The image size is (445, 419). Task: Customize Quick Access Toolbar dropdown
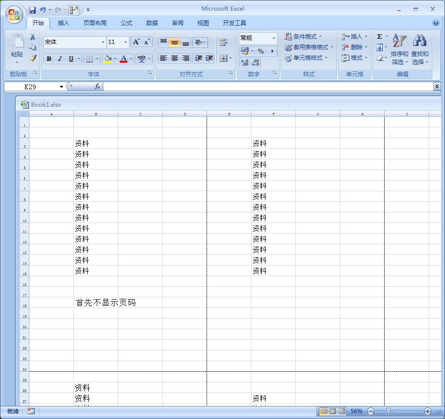(x=88, y=10)
